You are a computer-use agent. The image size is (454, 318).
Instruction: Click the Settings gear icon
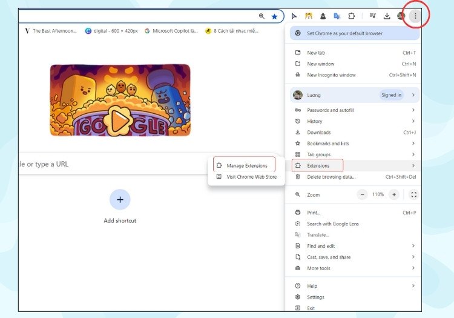(297, 297)
